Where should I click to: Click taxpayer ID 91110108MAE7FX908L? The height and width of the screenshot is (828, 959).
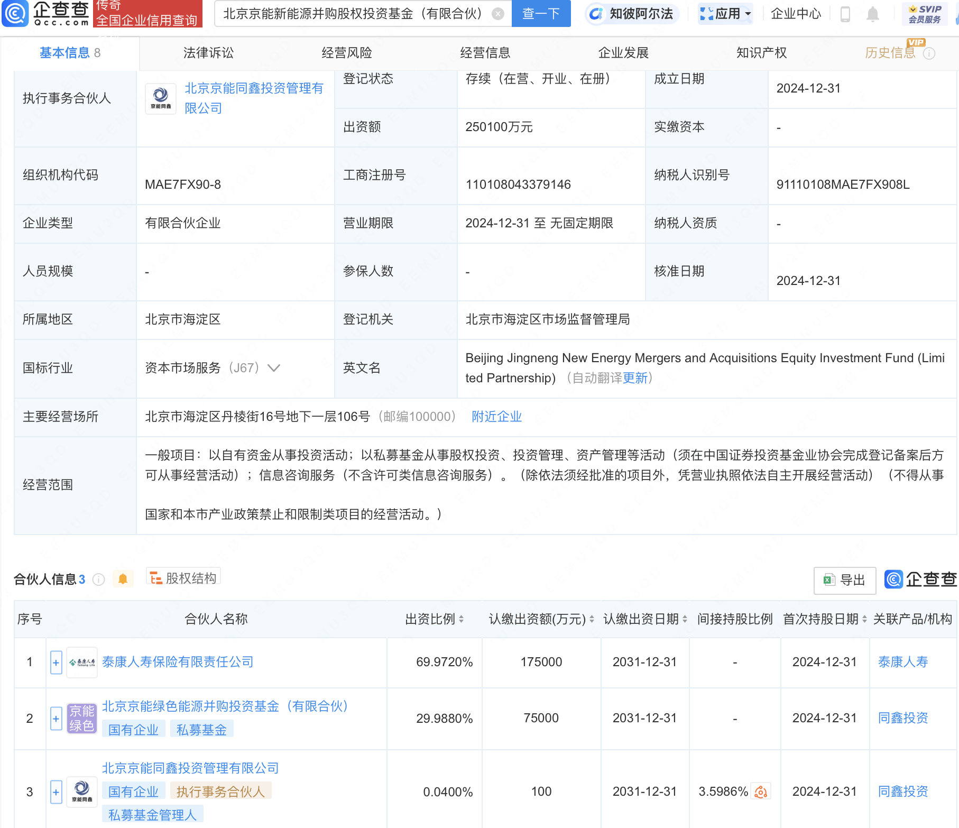(x=843, y=185)
